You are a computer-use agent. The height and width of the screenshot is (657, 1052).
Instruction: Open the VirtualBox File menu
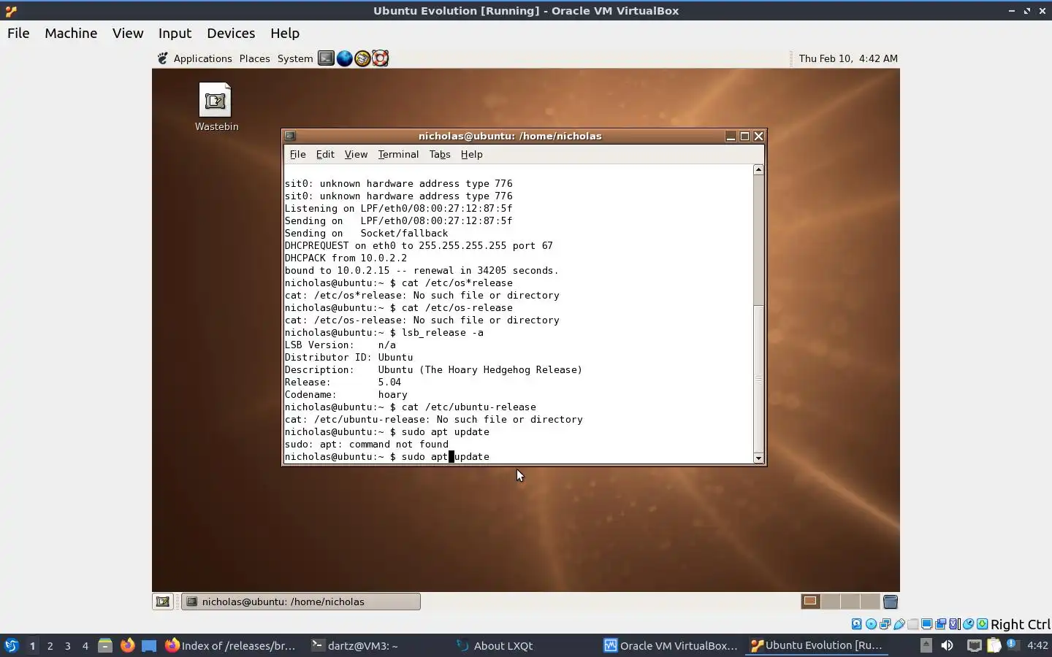(x=18, y=33)
